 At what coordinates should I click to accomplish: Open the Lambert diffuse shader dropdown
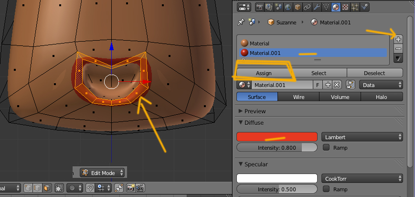(362, 137)
